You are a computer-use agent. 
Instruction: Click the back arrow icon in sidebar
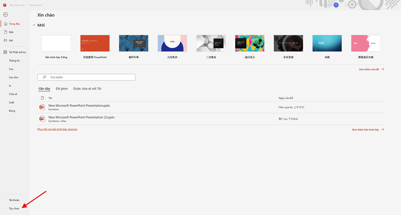click(x=5, y=15)
